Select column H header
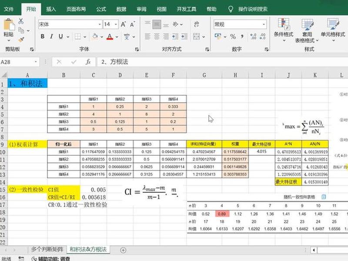 pos(235,75)
